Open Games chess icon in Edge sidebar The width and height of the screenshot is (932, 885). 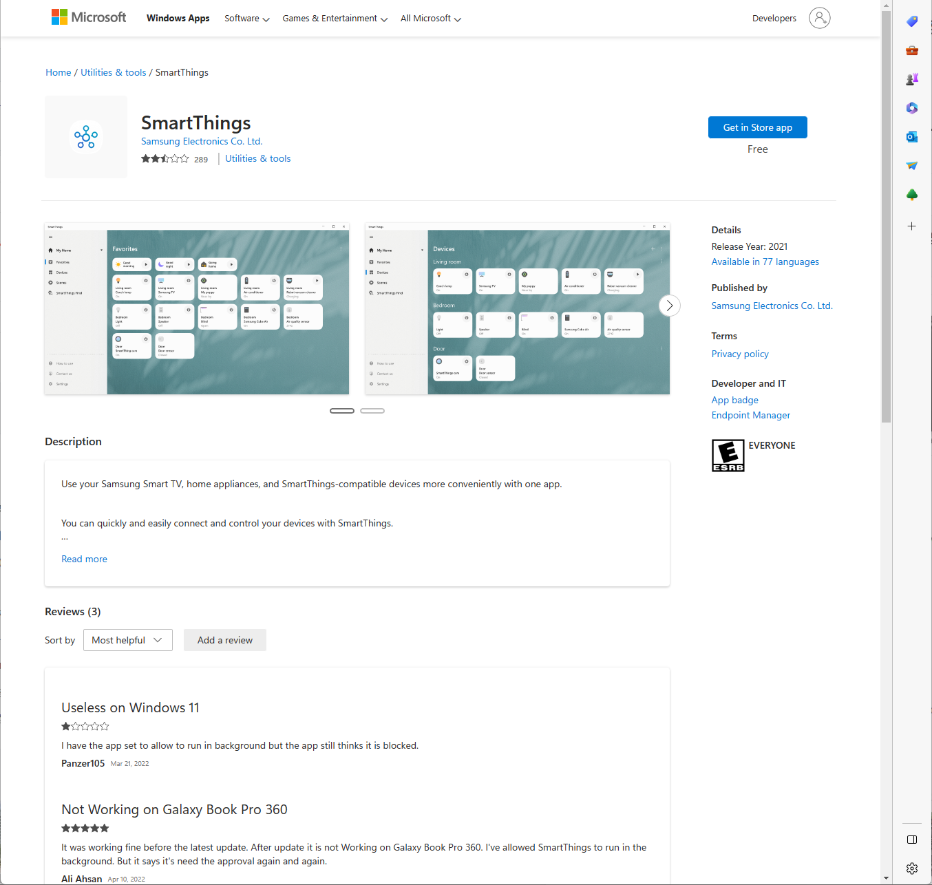pos(912,79)
